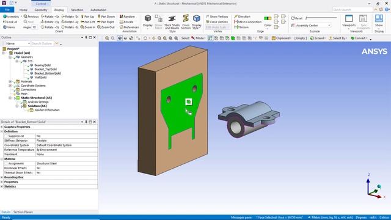Image resolution: width=391 pixels, height=220 pixels.
Task: Click Pan Up
Action: click(x=87, y=16)
